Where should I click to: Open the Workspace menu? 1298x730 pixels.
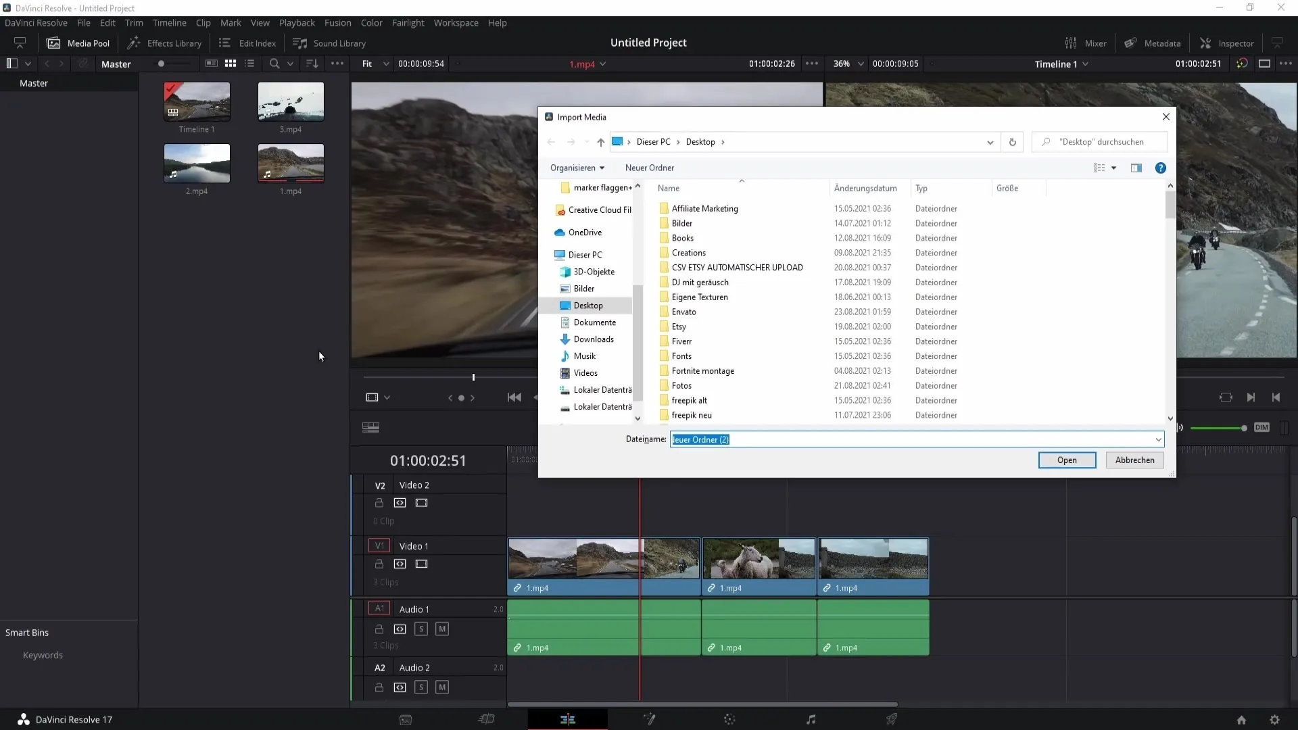[x=456, y=22]
